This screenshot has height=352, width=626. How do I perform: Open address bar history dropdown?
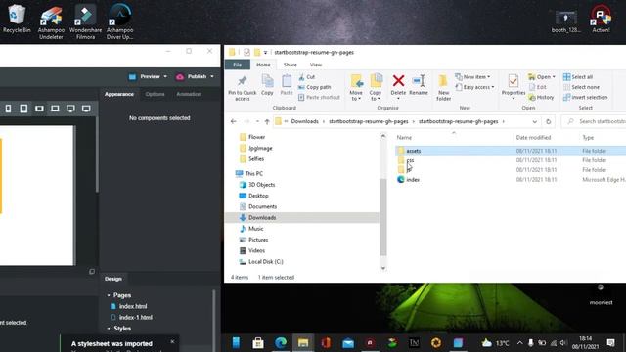coord(535,121)
